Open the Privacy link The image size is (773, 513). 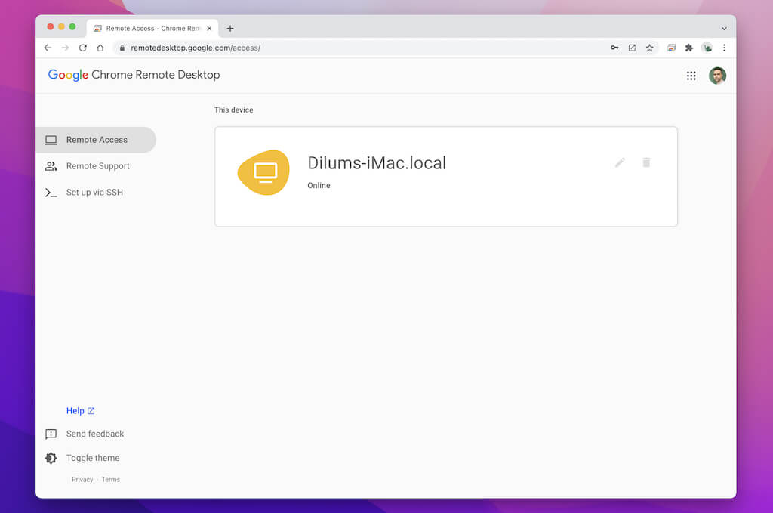tap(82, 480)
